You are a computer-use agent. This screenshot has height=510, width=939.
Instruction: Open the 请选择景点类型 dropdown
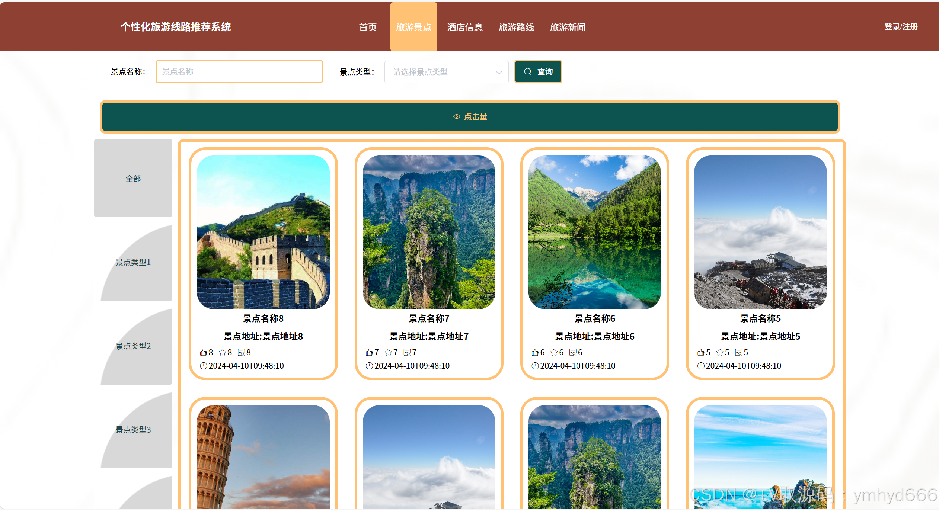coord(446,72)
